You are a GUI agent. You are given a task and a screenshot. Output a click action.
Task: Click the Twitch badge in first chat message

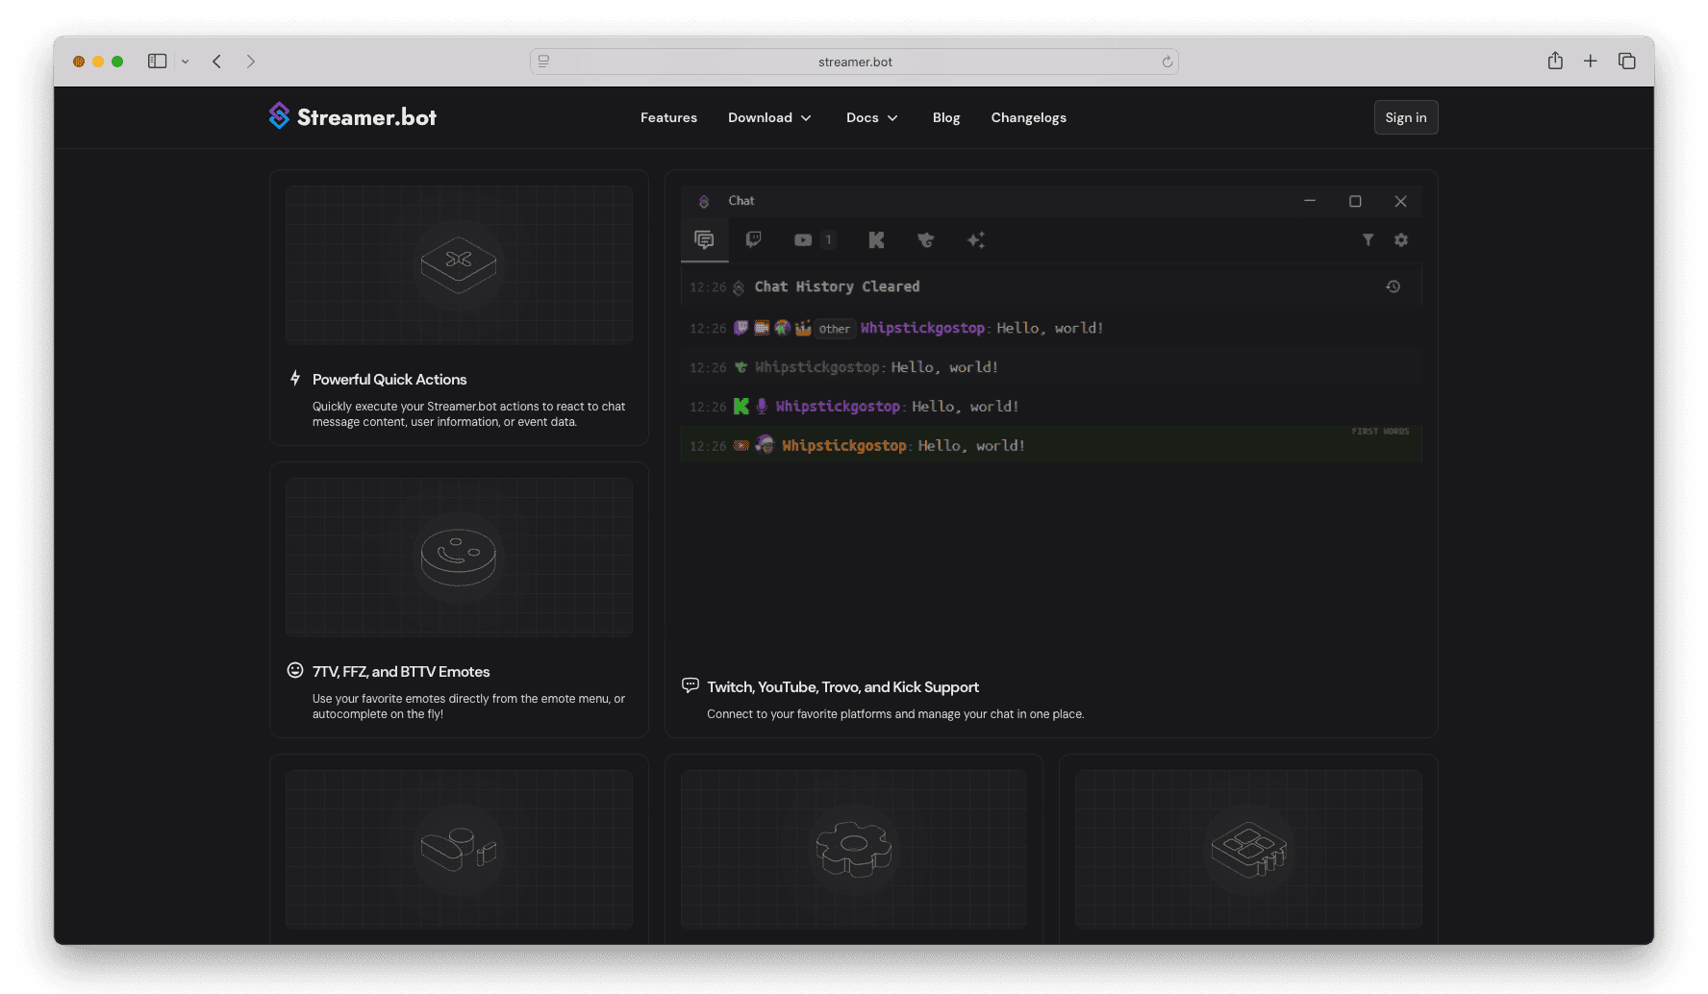point(741,328)
